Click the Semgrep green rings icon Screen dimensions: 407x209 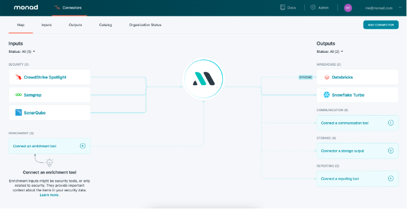coord(18,95)
